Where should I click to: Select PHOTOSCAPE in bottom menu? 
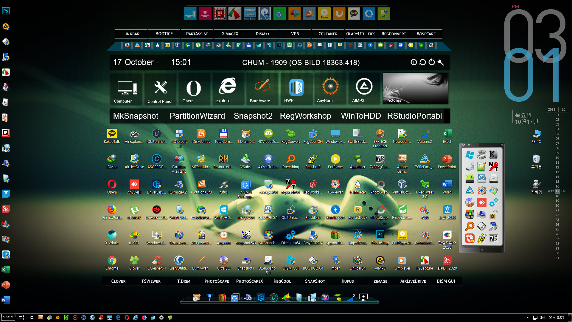217,281
